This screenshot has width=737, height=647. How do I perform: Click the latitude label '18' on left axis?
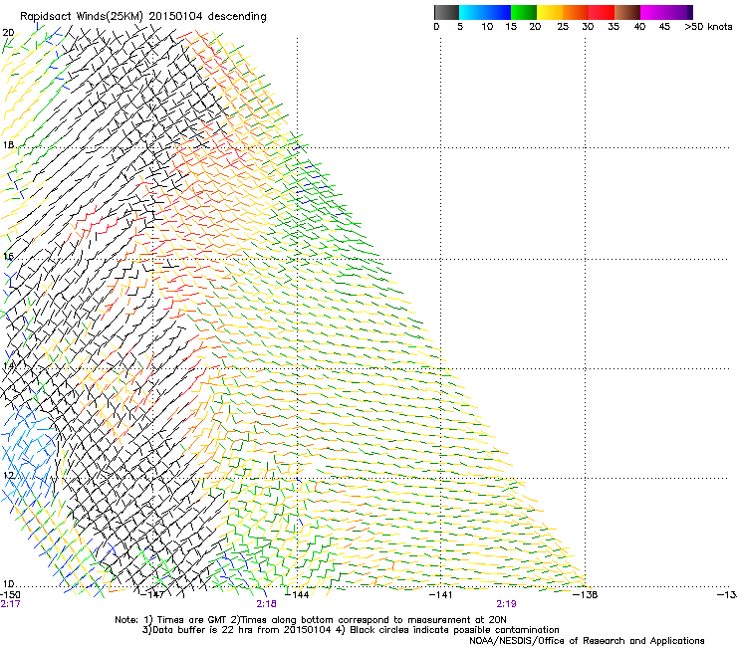point(8,144)
